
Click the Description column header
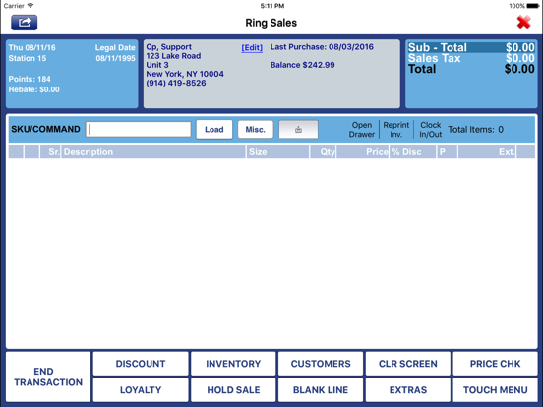[153, 152]
